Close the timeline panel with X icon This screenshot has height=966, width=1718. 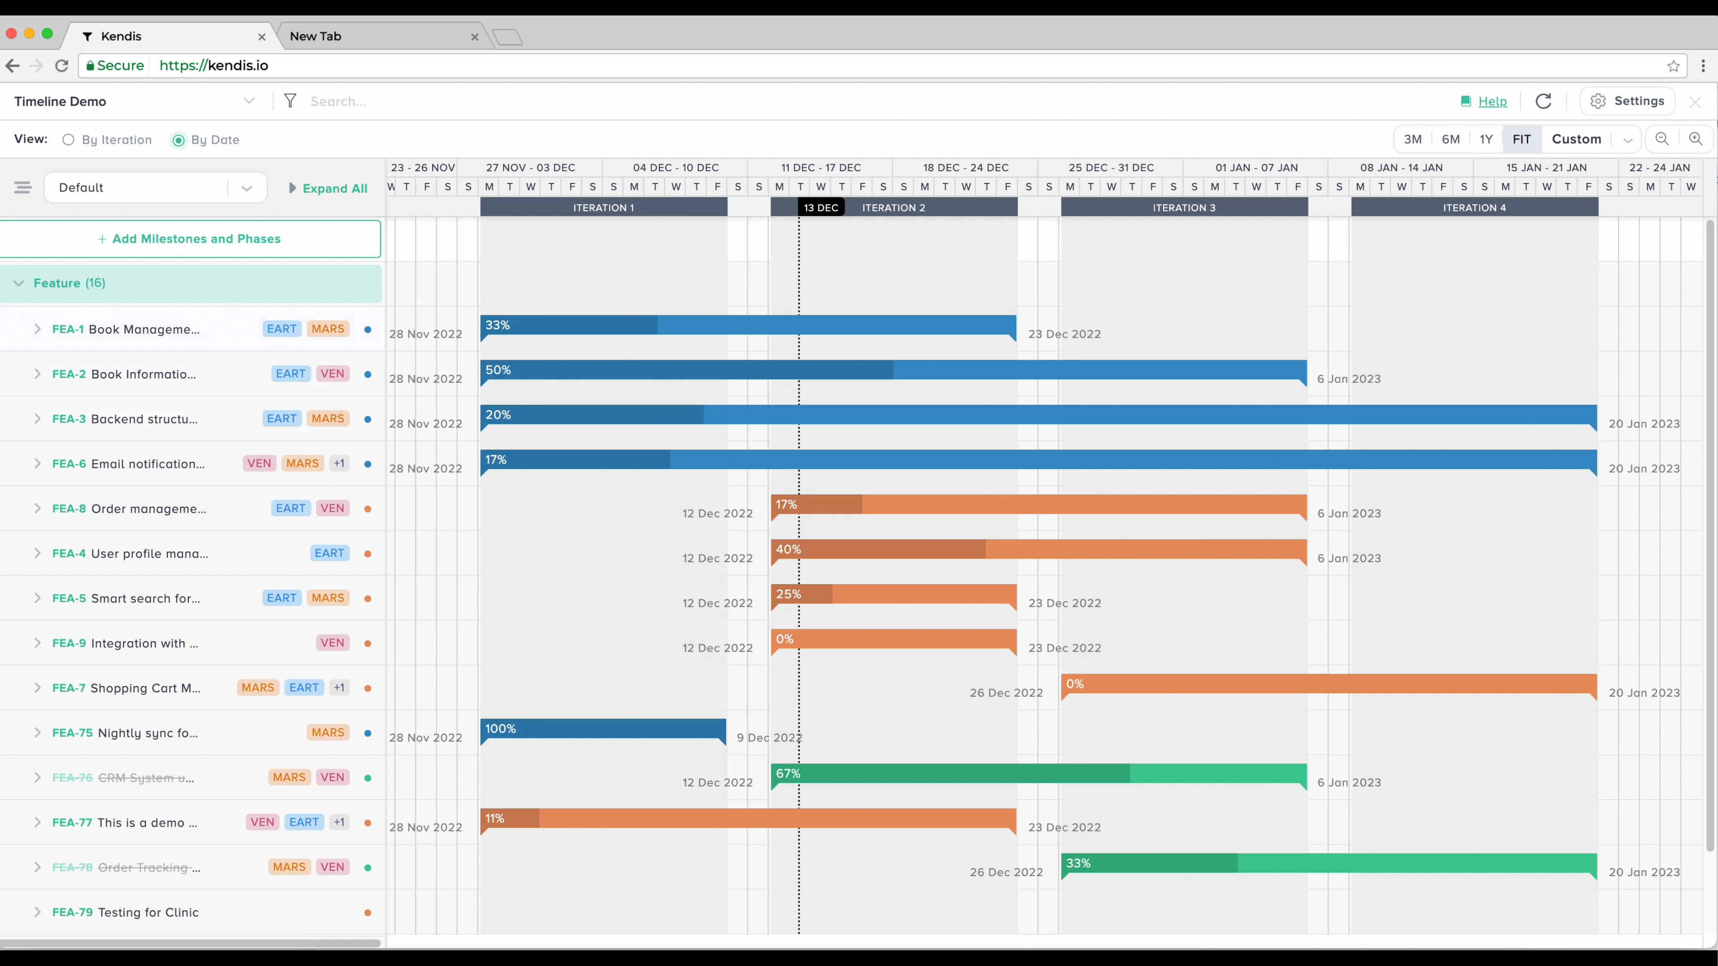pyautogui.click(x=1695, y=102)
